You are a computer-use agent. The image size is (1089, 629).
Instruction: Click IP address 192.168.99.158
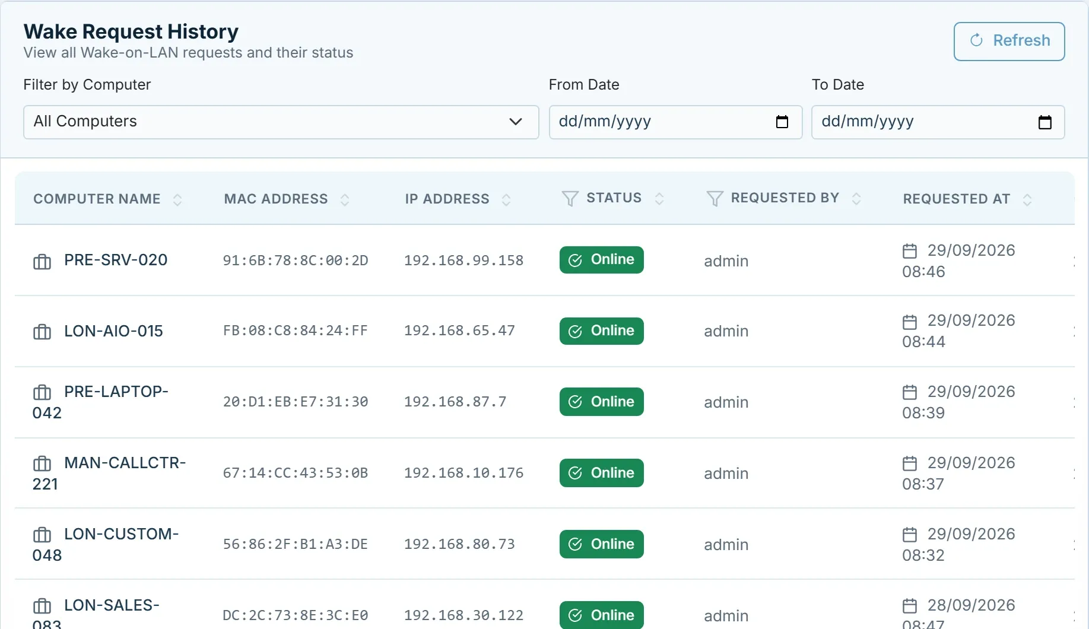[x=463, y=261]
